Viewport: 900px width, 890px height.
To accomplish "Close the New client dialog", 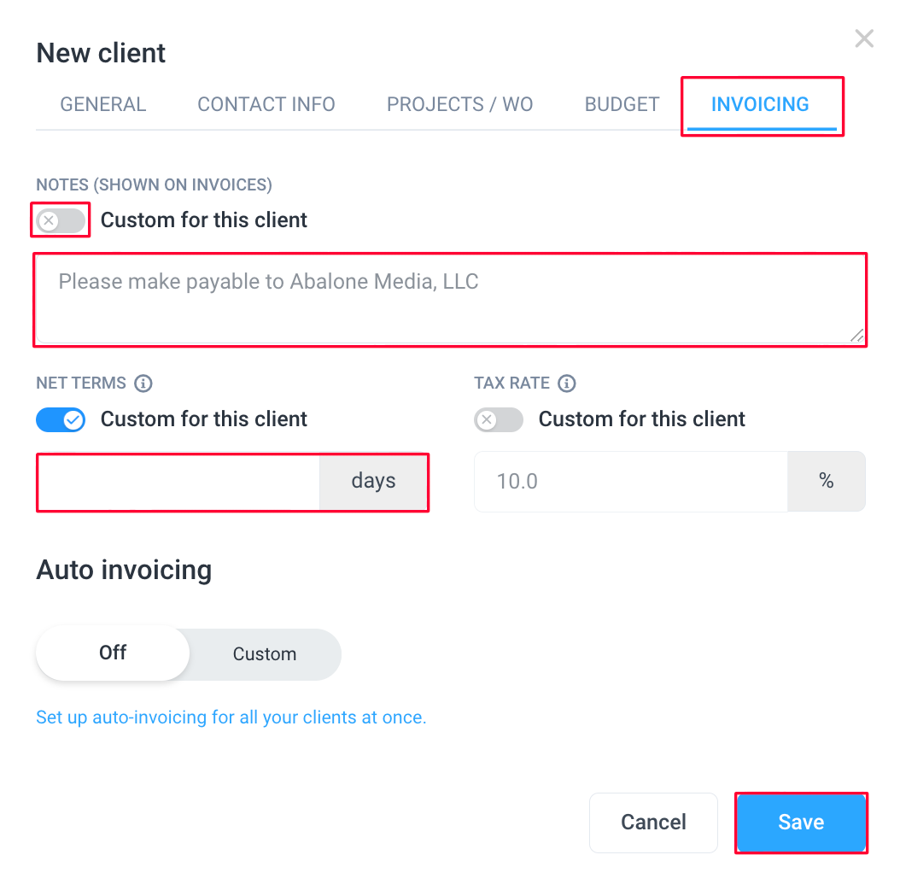I will 864,38.
